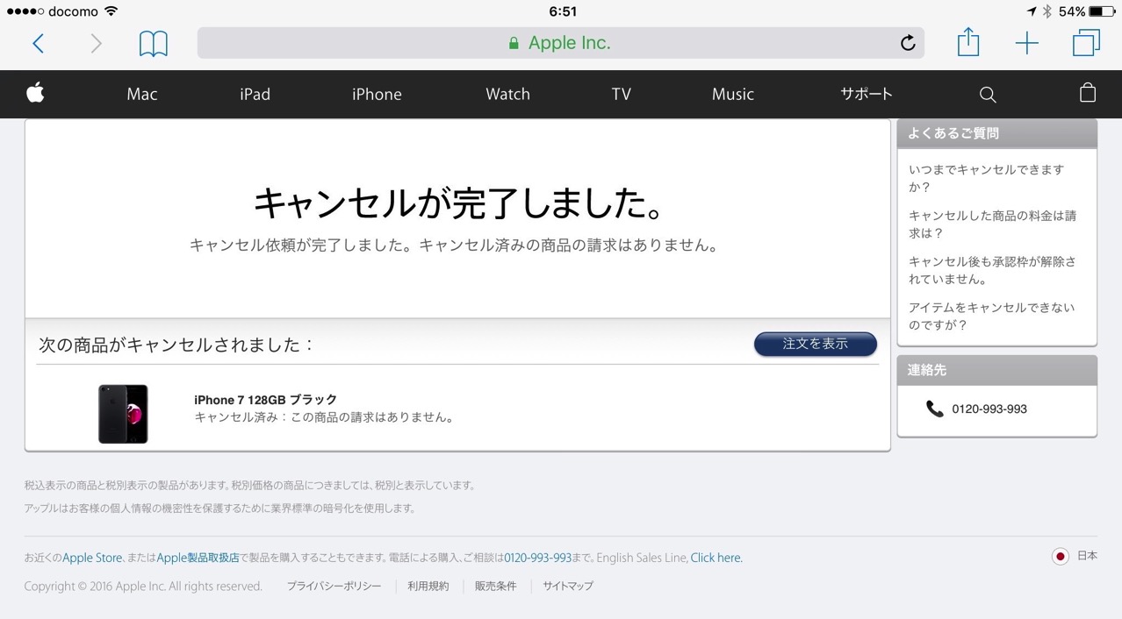Open the Safari share sheet
The height and width of the screenshot is (619, 1122).
coord(967,42)
